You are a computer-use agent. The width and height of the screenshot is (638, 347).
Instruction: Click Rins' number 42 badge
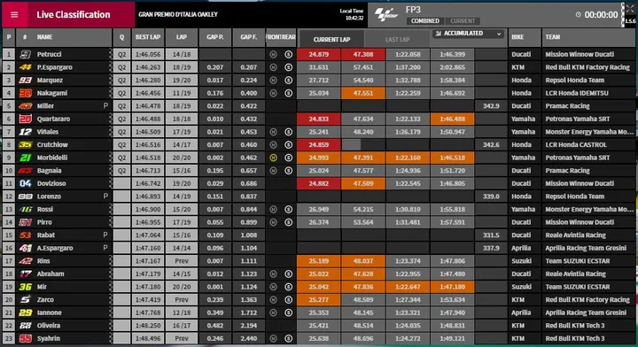point(25,261)
